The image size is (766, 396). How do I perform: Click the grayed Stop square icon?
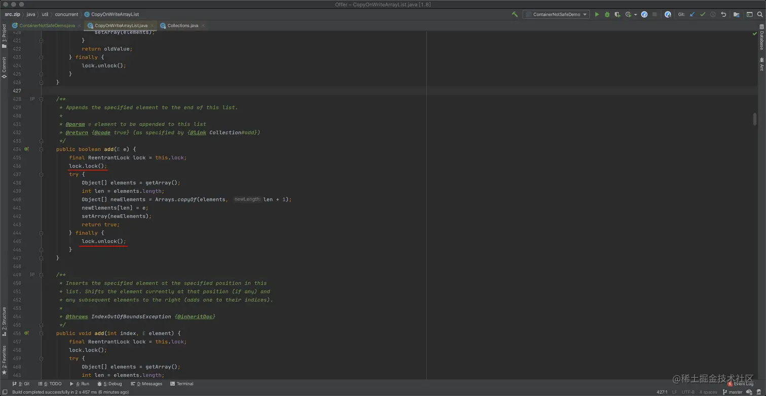pyautogui.click(x=655, y=15)
